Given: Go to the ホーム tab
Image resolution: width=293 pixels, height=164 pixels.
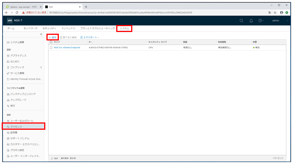Looking at the screenshot, I should pyautogui.click(x=11, y=28).
